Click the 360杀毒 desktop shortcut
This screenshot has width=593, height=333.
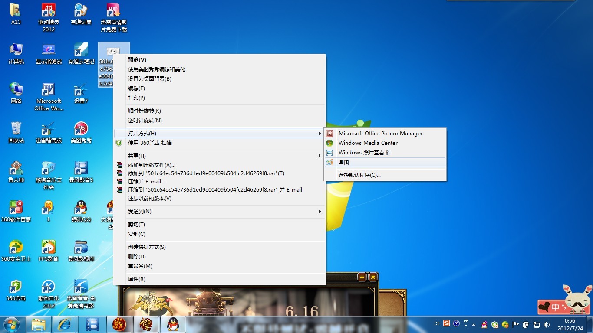(16, 291)
